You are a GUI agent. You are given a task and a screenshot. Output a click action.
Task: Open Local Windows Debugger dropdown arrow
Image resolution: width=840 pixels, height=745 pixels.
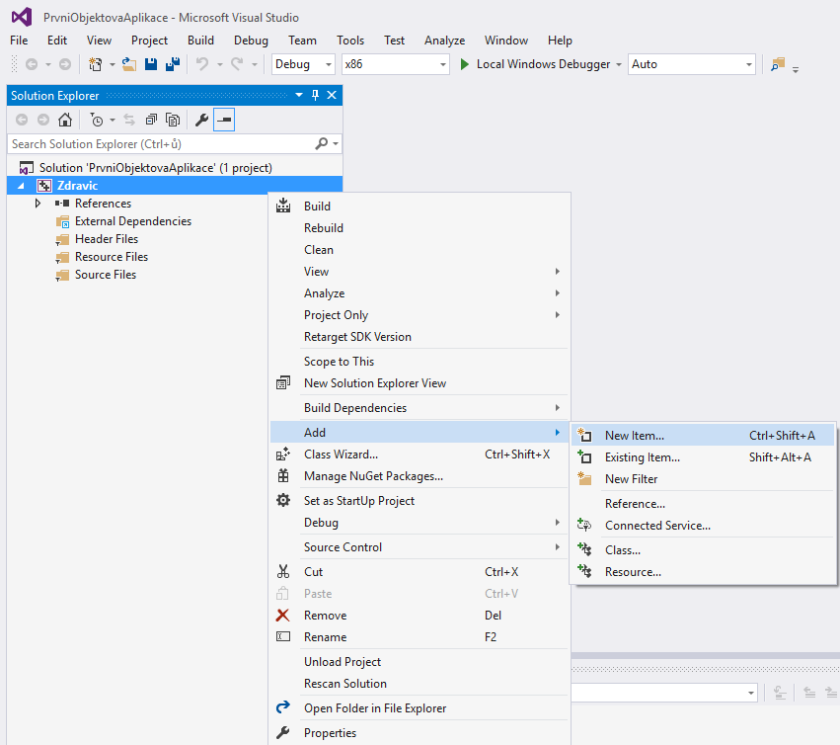619,64
